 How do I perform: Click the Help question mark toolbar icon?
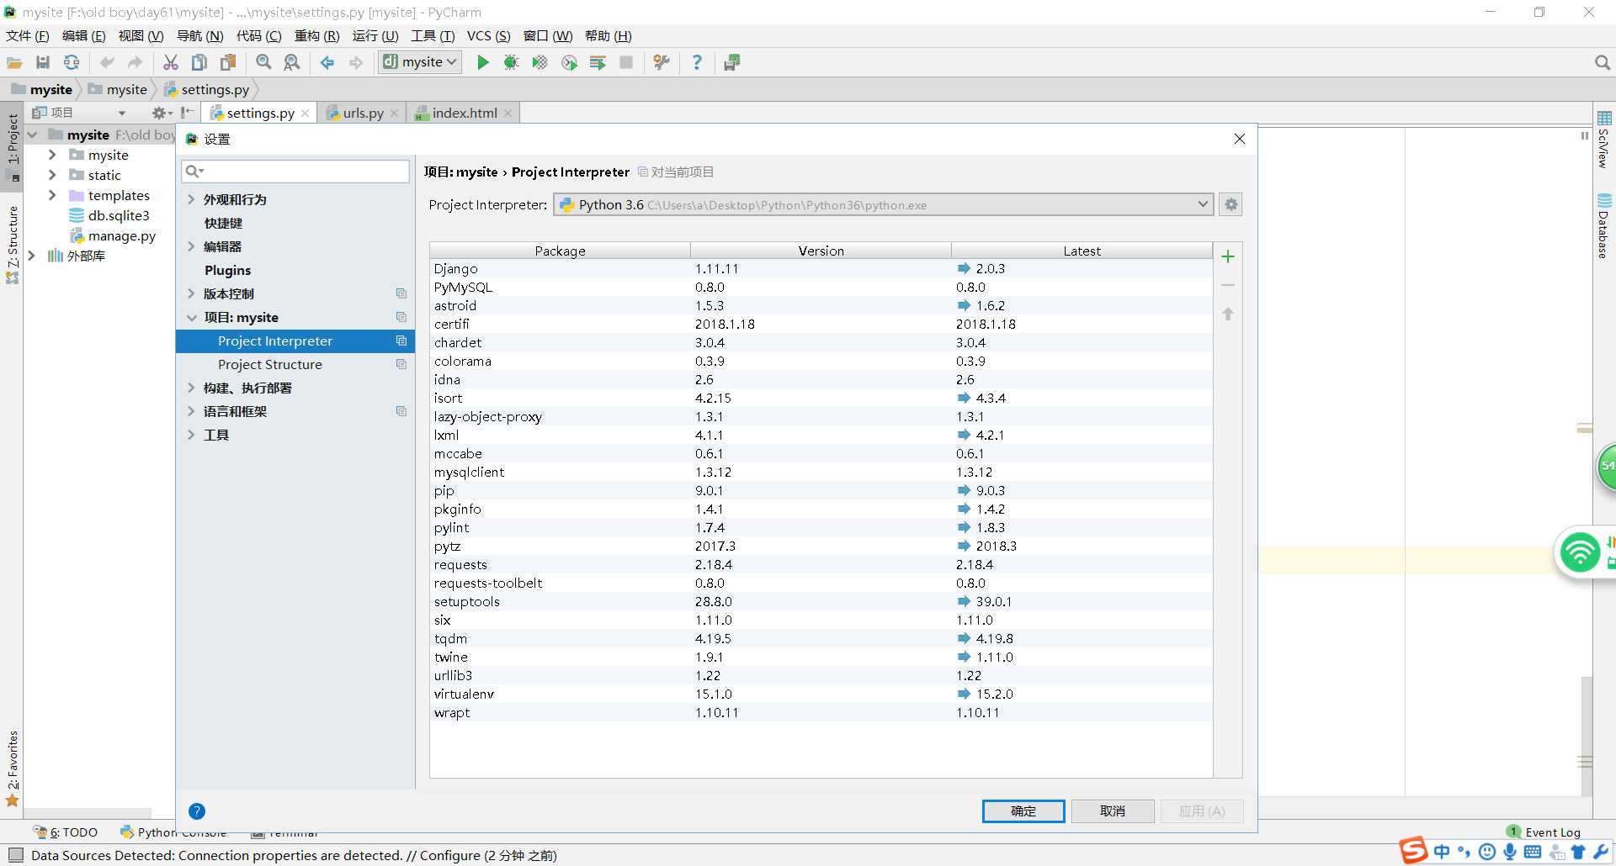click(x=697, y=62)
